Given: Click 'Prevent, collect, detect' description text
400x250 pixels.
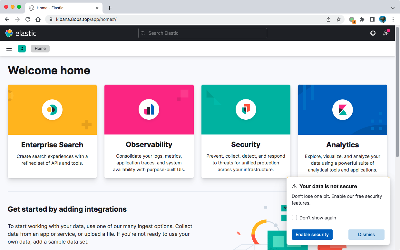Looking at the screenshot, I should (x=246, y=163).
